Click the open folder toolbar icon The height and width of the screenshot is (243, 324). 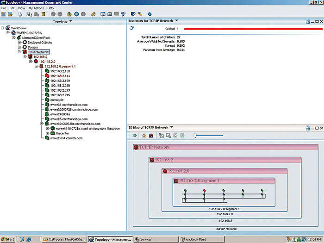10,14
